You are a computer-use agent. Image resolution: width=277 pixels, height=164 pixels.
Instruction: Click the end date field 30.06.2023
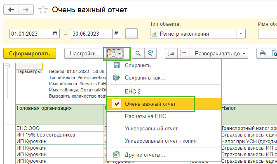tap(92, 34)
